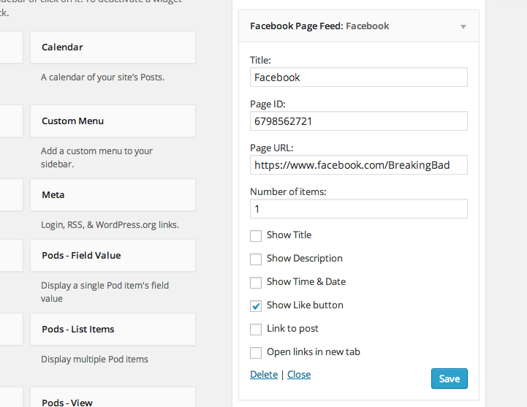This screenshot has width=527, height=407.
Task: Select the Custom Menu widget
Action: [x=113, y=121]
